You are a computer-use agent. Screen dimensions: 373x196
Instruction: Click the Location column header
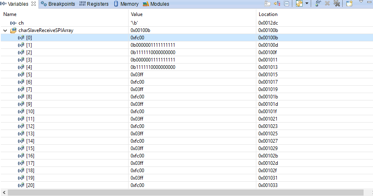point(268,14)
